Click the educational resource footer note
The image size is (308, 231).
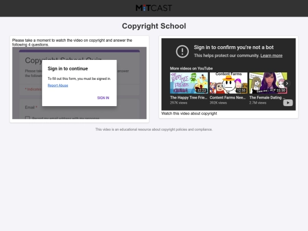click(x=154, y=129)
